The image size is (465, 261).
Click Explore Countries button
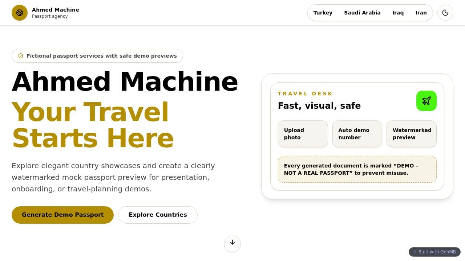tap(158, 215)
